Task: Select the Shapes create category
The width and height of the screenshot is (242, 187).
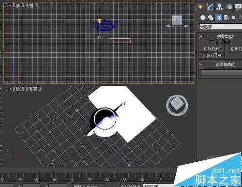Action: click(x=211, y=17)
